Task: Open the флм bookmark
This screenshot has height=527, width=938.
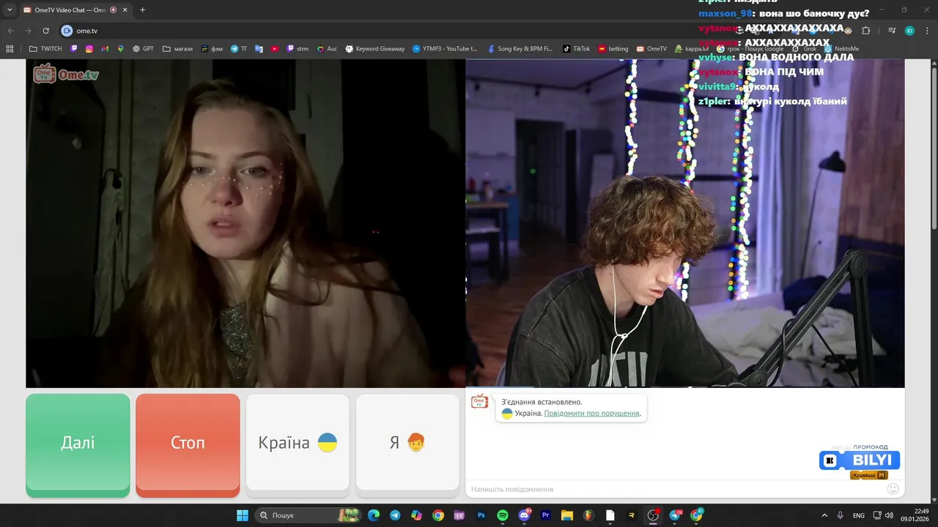Action: click(212, 49)
